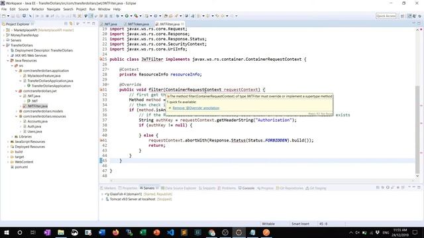
Task: Open the New dropdown arrow
Action: pyautogui.click(x=8, y=16)
